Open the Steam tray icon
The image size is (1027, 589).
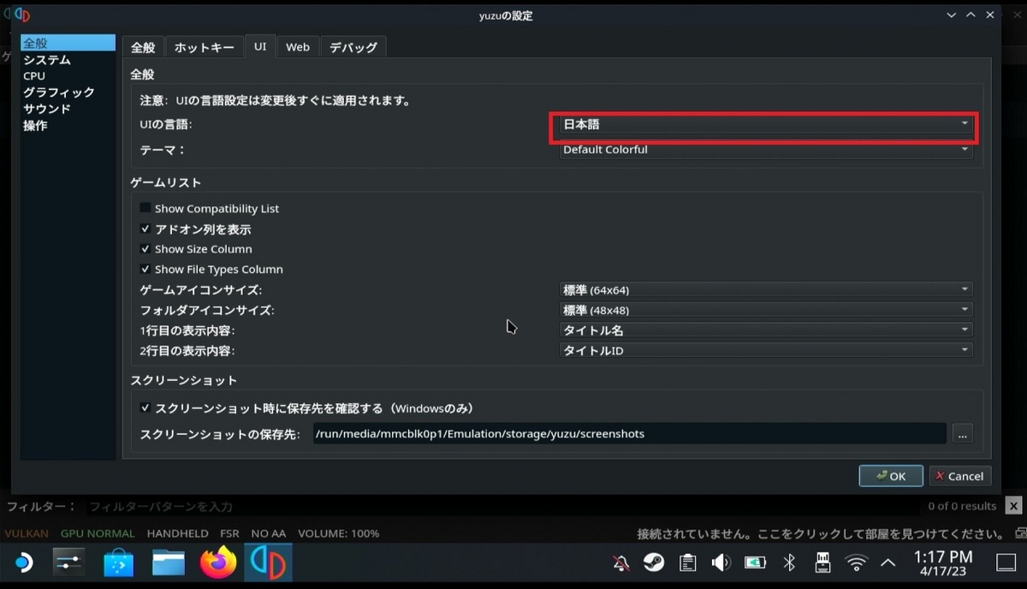tap(654, 562)
